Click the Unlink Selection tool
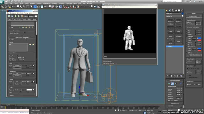This screenshot has width=204, height=114. coord(6,7)
